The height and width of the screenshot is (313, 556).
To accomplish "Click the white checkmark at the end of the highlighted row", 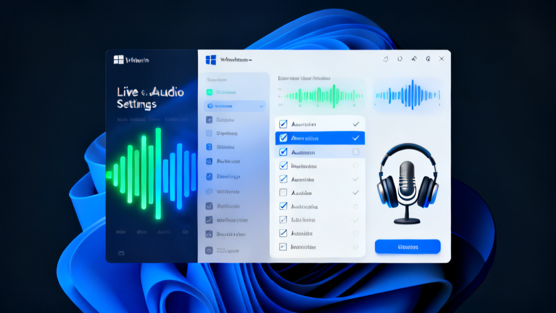I will tap(356, 138).
